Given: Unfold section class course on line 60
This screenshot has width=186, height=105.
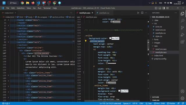Looking at the screenshot, I should tap(8, 36).
